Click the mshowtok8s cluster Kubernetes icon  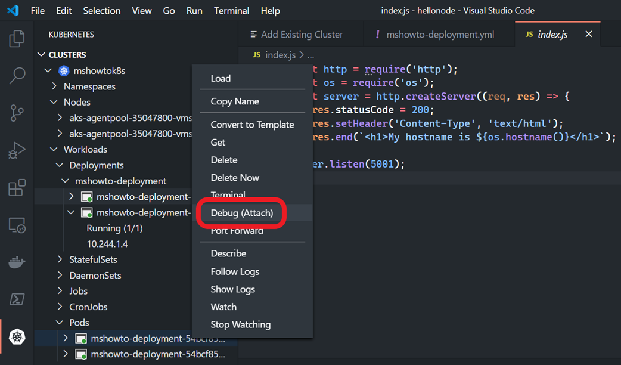tap(64, 70)
